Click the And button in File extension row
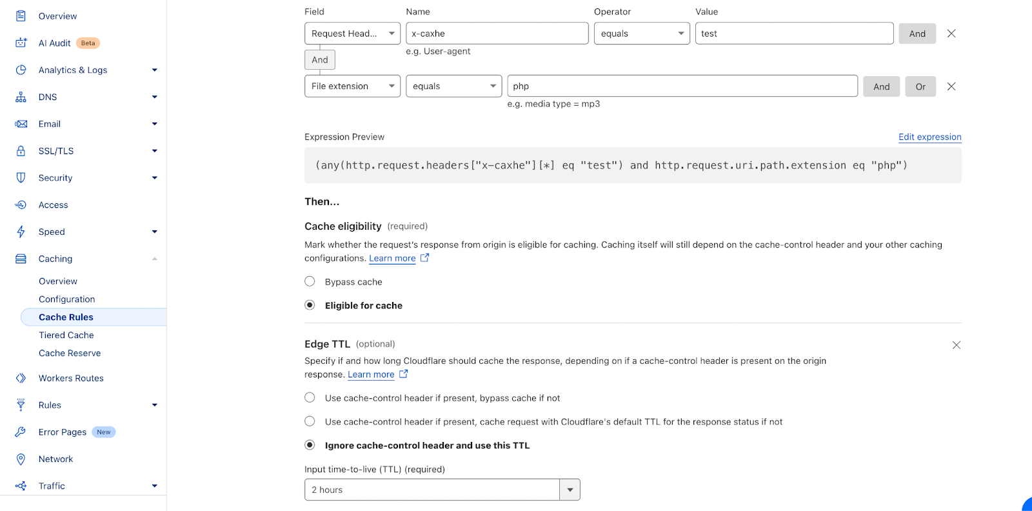Viewport: 1032px width, 511px height. pos(882,86)
